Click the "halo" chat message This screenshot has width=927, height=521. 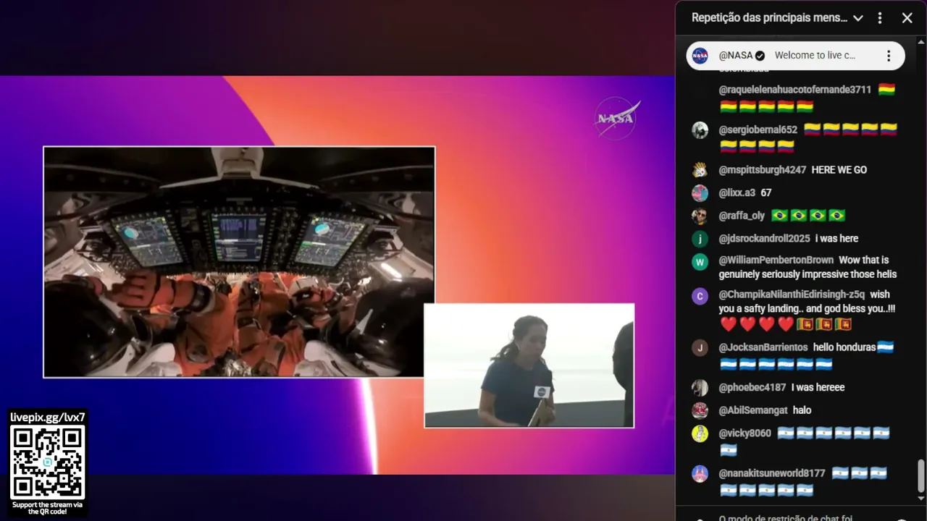802,410
